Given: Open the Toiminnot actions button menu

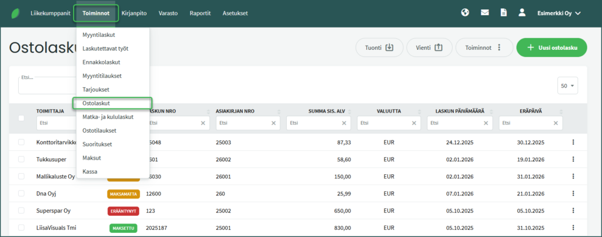Looking at the screenshot, I should click(484, 48).
